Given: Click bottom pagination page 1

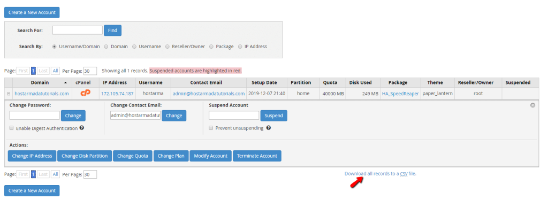Looking at the screenshot, I should pyautogui.click(x=33, y=174).
